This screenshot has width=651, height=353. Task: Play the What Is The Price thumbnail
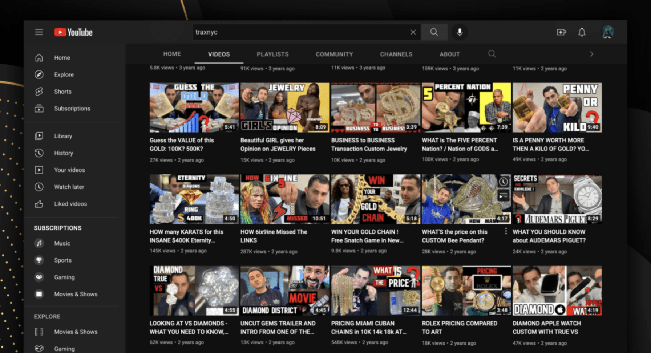point(376,291)
